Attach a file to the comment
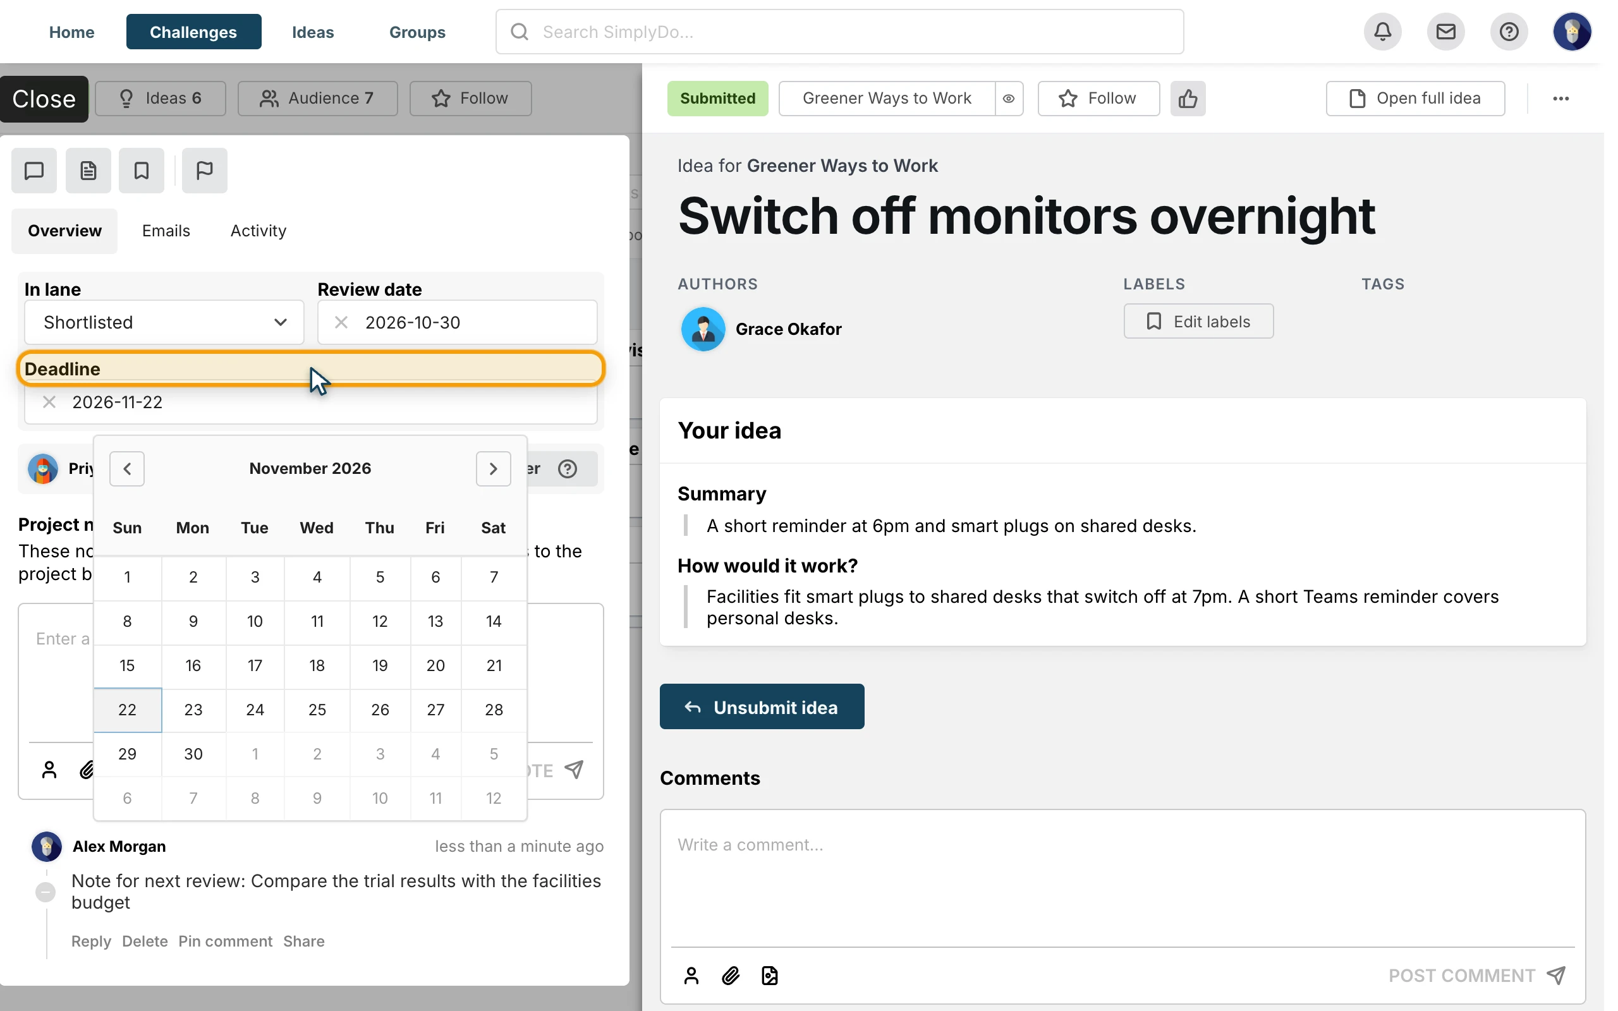 tap(730, 976)
